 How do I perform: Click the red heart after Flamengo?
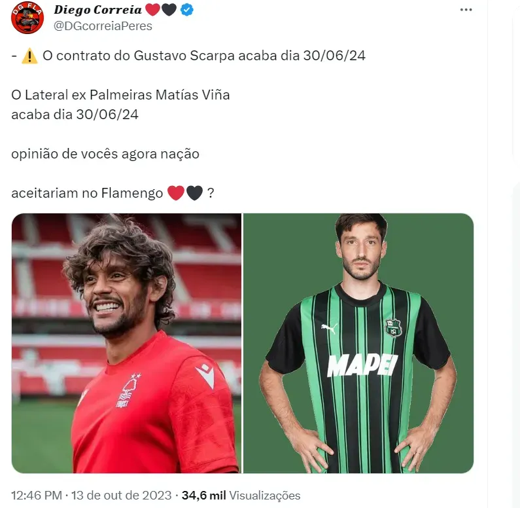(x=176, y=193)
